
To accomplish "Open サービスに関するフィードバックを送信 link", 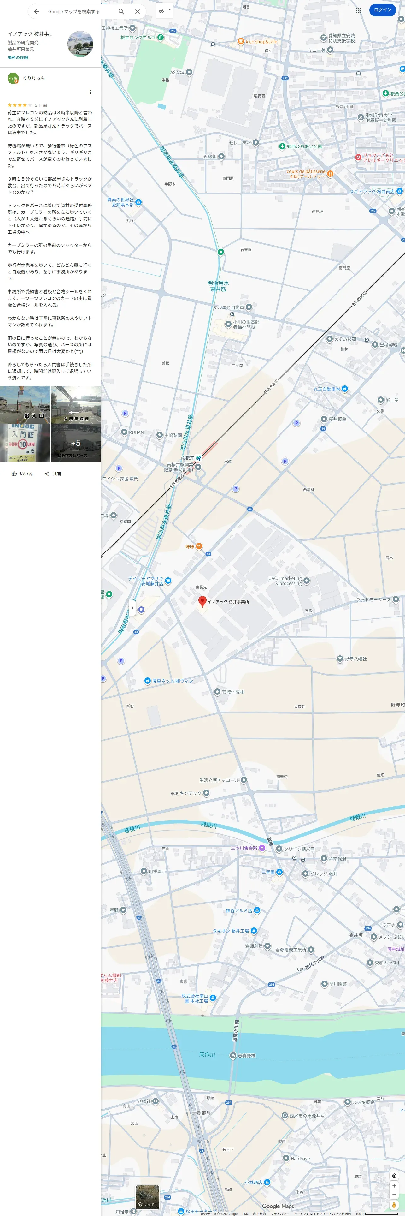I will 322,1214.
